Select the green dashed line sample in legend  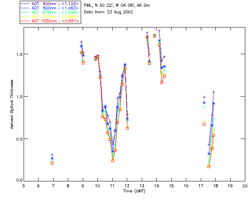tap(25, 12)
